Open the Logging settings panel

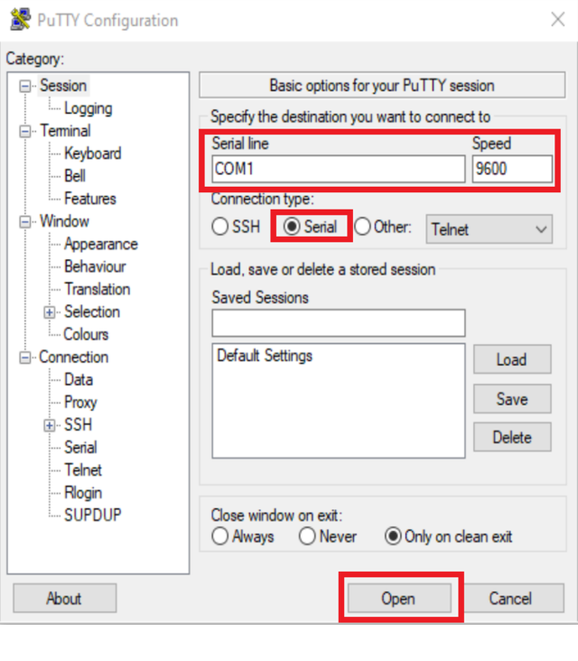point(88,108)
